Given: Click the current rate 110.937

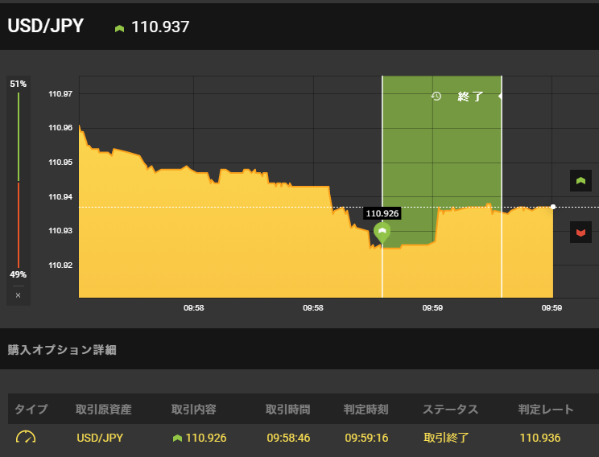Looking at the screenshot, I should coord(160,27).
